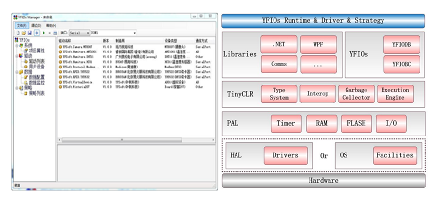Select 项目属性 in the tree

[x=36, y=51]
